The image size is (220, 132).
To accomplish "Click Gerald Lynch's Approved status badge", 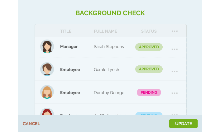I will coord(149,69).
